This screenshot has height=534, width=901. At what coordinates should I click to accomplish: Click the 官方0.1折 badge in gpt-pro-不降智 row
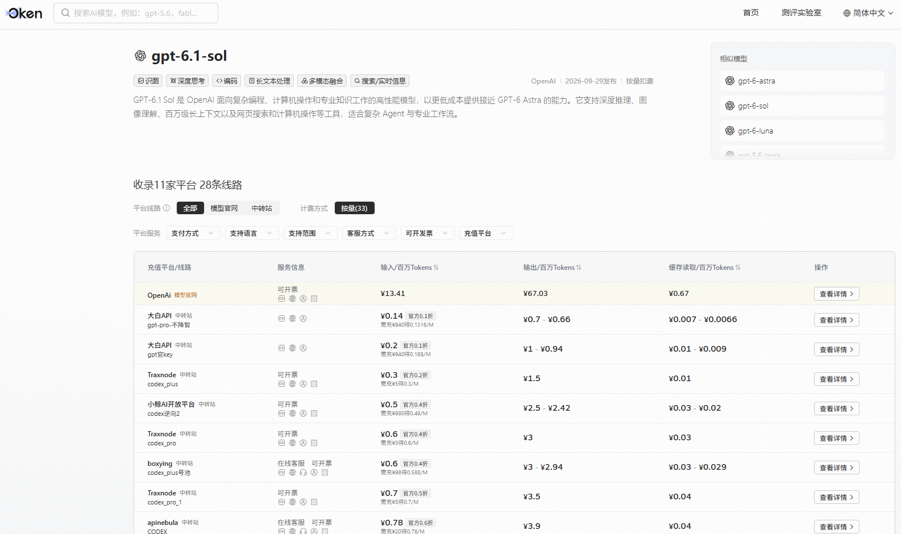click(x=421, y=316)
